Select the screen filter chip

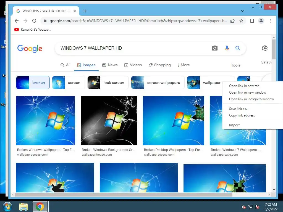click(69, 83)
